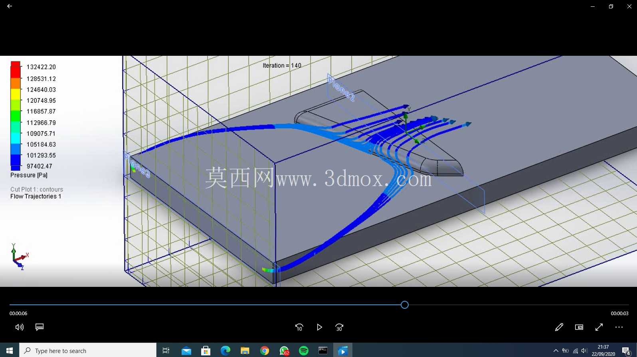Click the legend value 112966.79

click(41, 123)
